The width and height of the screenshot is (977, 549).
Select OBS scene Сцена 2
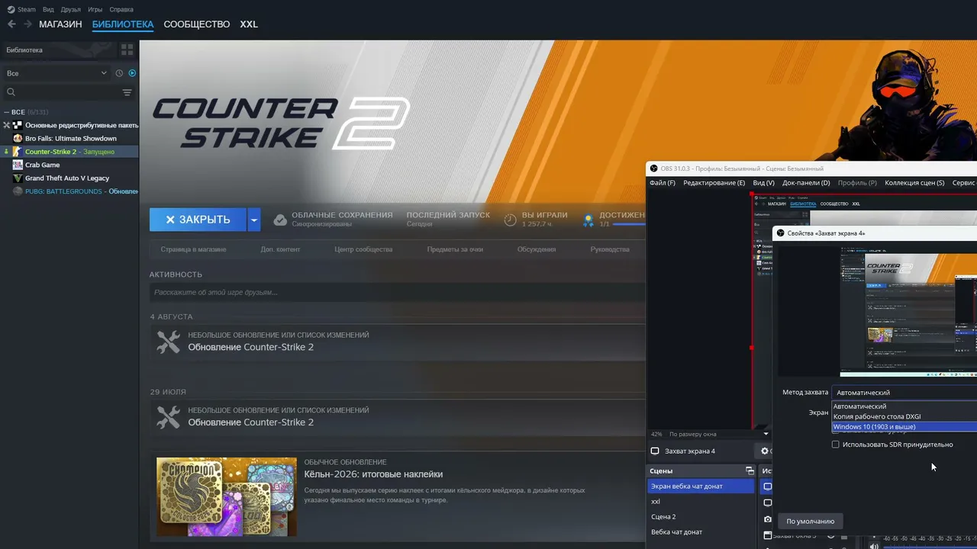tap(701, 517)
